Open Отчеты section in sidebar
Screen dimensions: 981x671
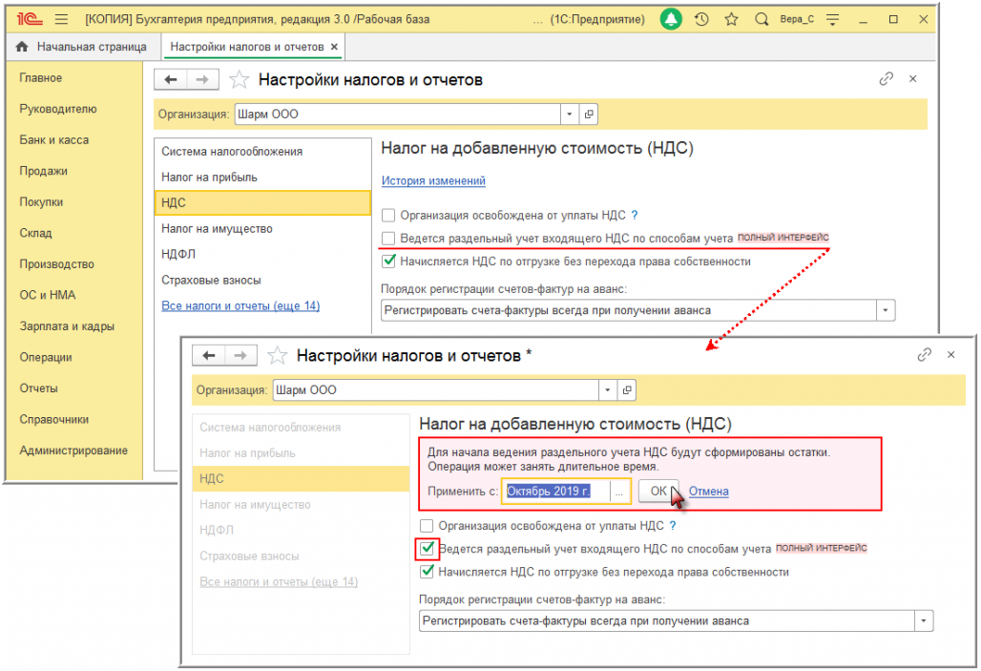pyautogui.click(x=38, y=388)
